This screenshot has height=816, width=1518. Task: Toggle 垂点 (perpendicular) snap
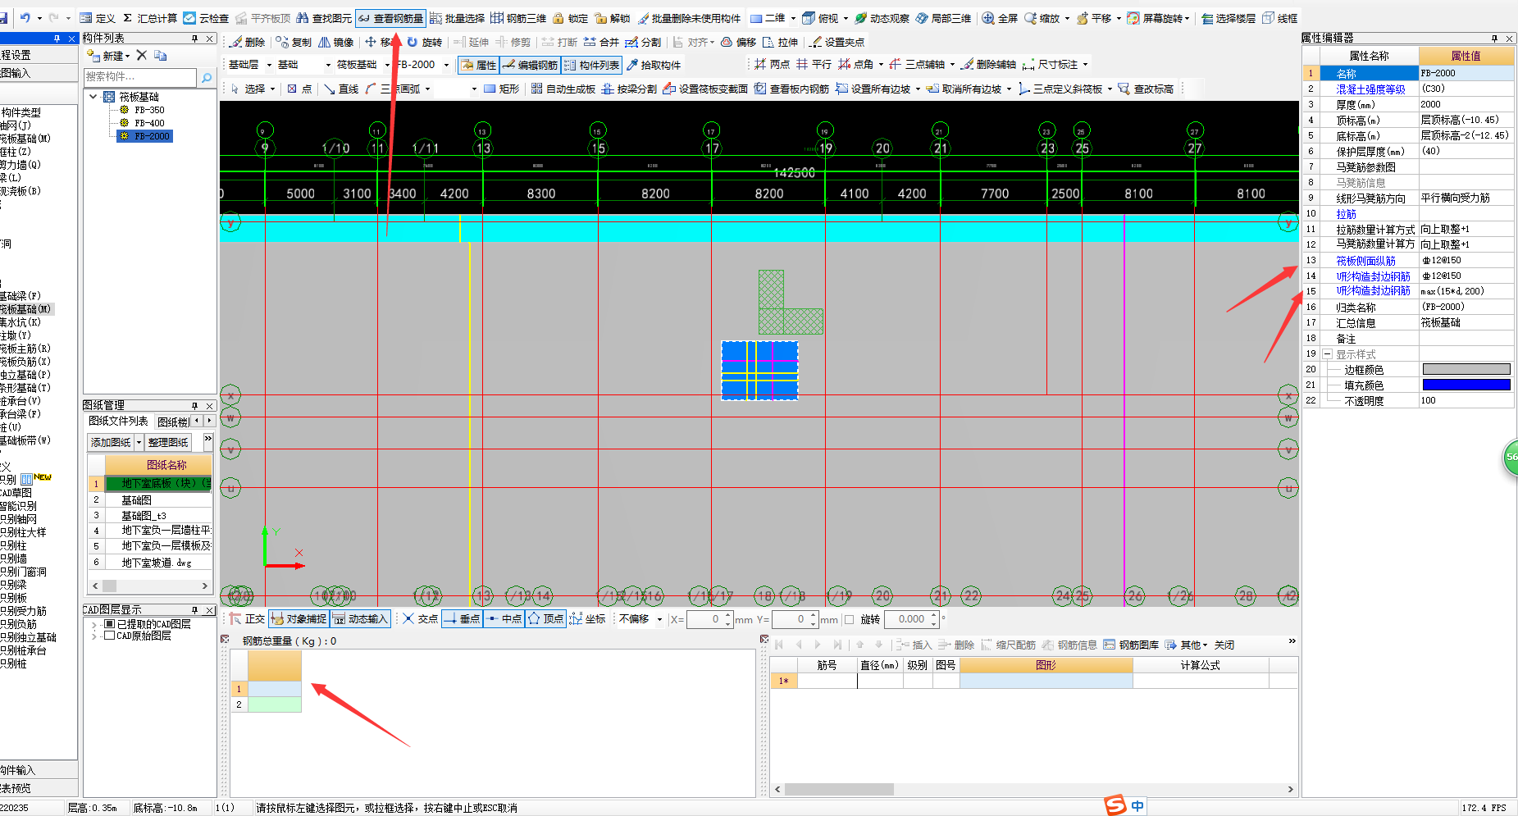click(462, 619)
